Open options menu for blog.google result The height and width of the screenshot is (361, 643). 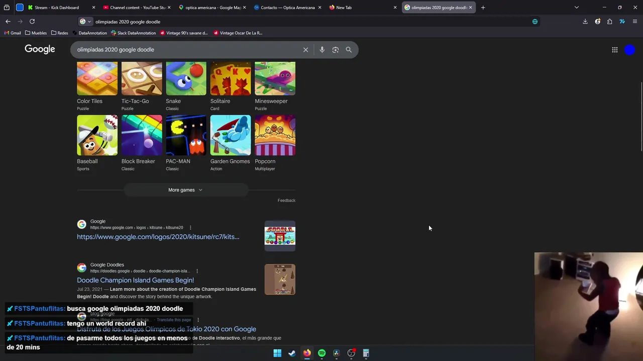[198, 320]
